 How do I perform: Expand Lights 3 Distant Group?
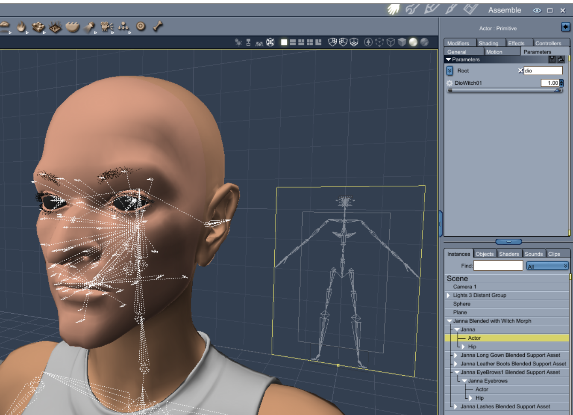tap(448, 295)
